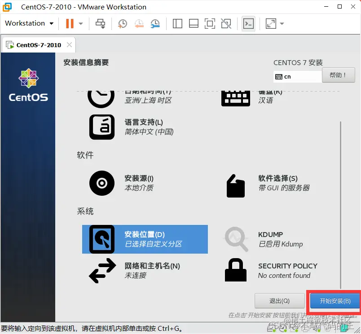The height and width of the screenshot is (334, 361).
Task: Select KDUMP label
Action: pyautogui.click(x=270, y=234)
